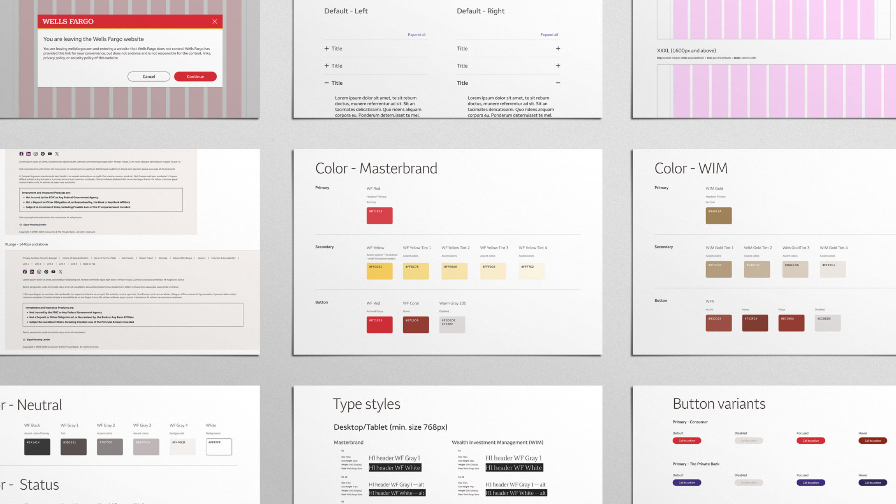Click LinkedIn icon in XLarge footer
This screenshot has height=504, width=896.
tap(32, 272)
